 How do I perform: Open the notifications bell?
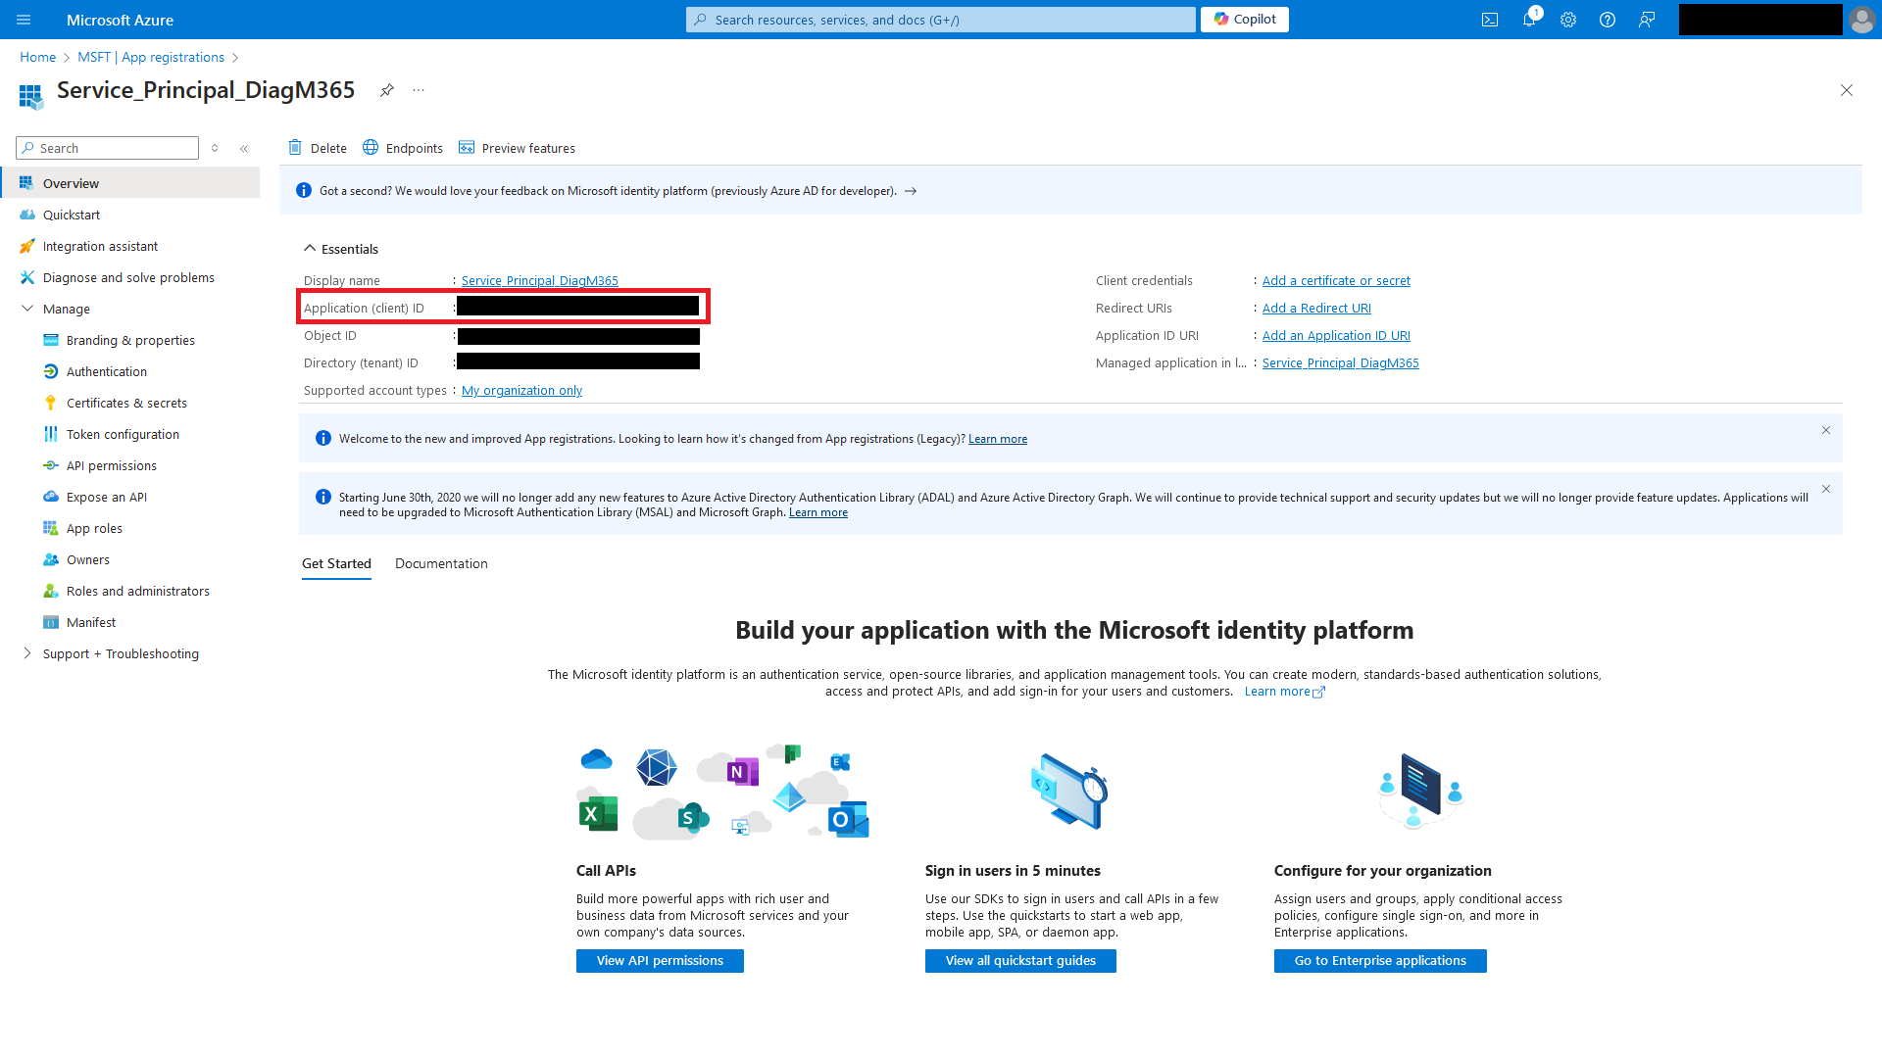coord(1529,20)
